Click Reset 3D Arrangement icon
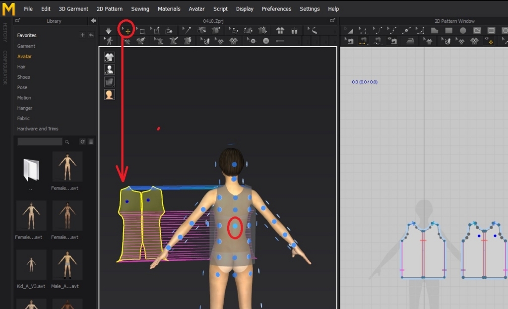The height and width of the screenshot is (309, 508). coord(294,31)
